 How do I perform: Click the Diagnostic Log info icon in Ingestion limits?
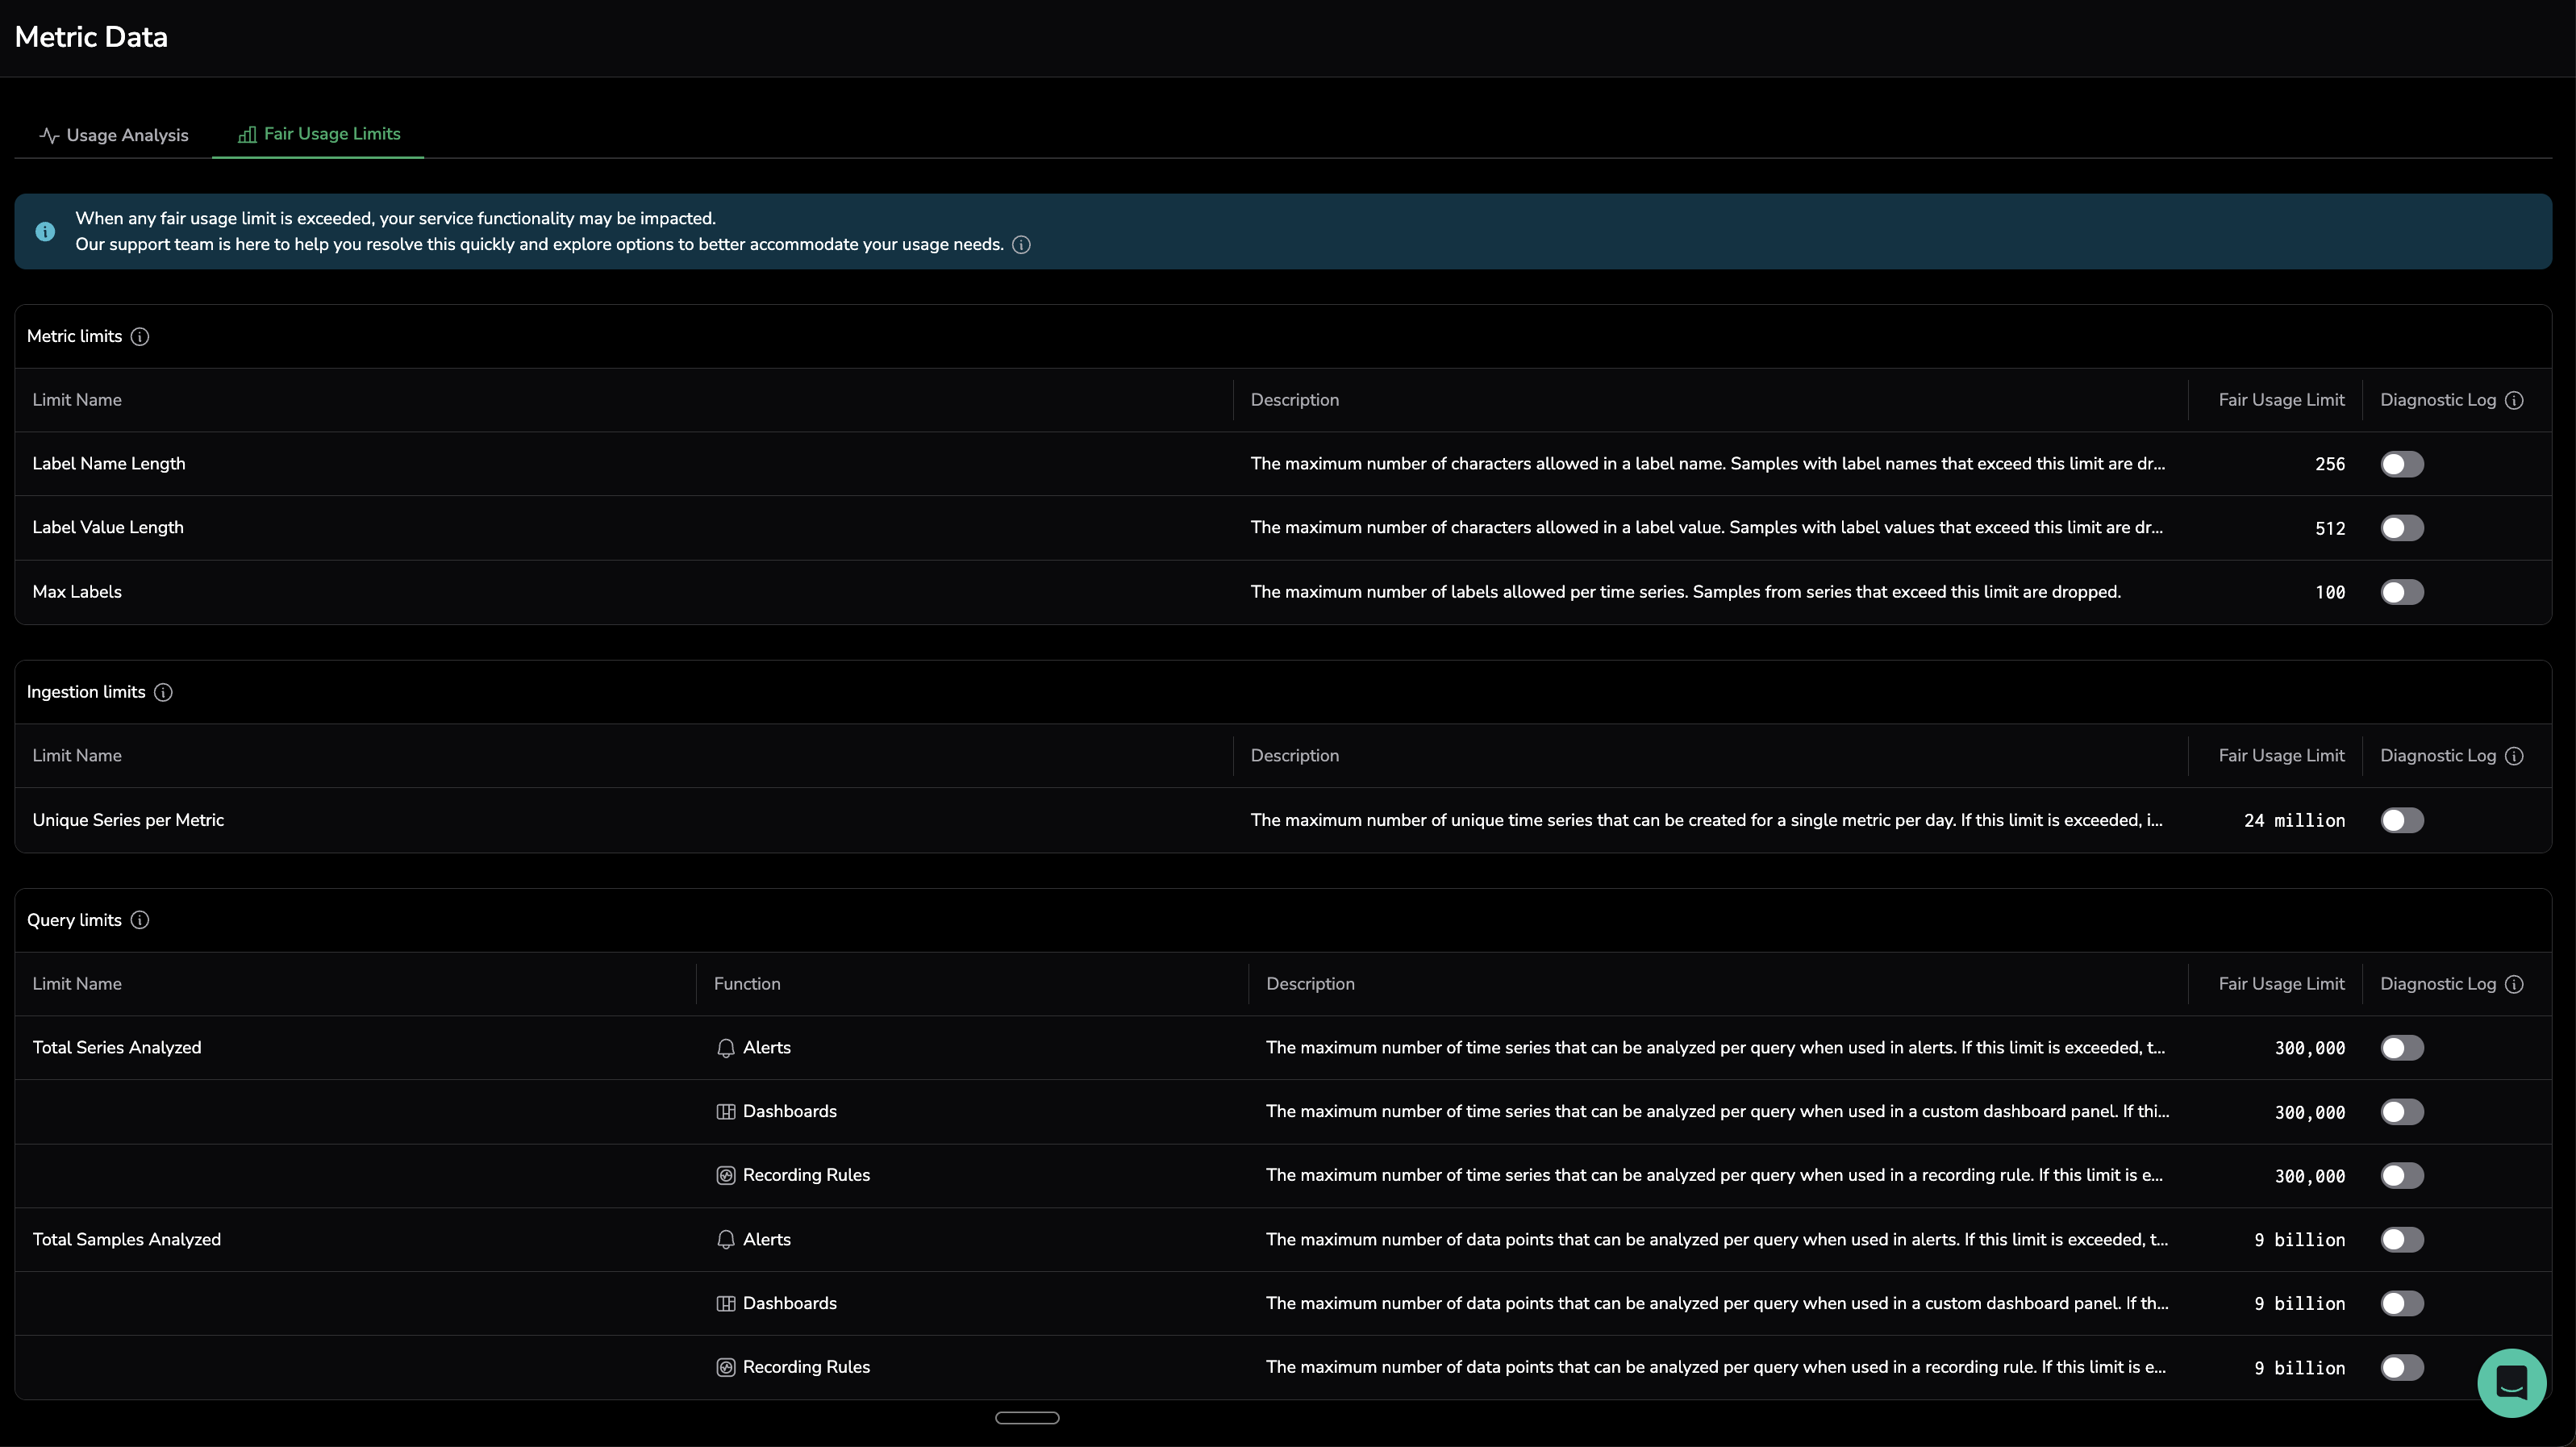click(2514, 756)
